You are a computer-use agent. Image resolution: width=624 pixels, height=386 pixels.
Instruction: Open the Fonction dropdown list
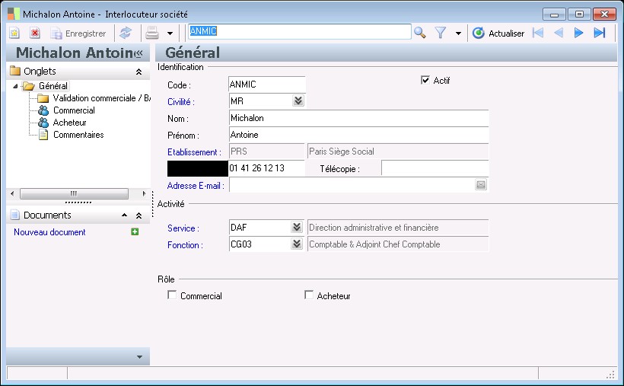point(298,244)
